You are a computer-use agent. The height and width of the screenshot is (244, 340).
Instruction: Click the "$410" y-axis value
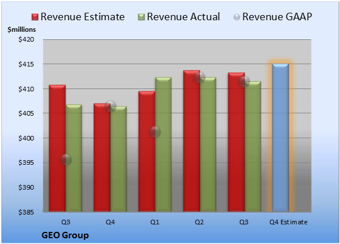(x=26, y=89)
